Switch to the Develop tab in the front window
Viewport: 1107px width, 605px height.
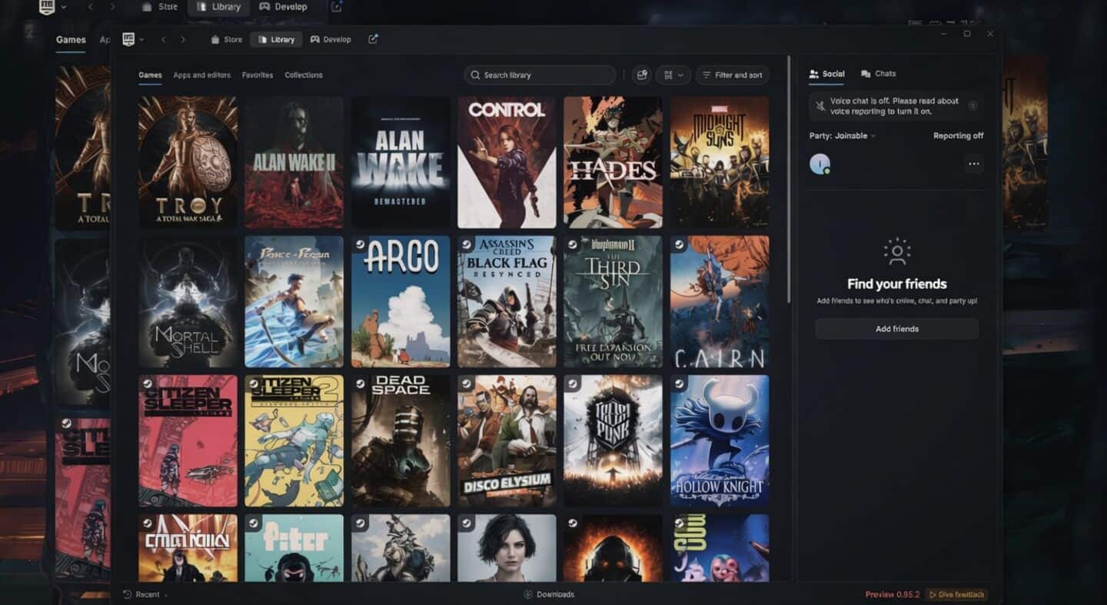(331, 40)
